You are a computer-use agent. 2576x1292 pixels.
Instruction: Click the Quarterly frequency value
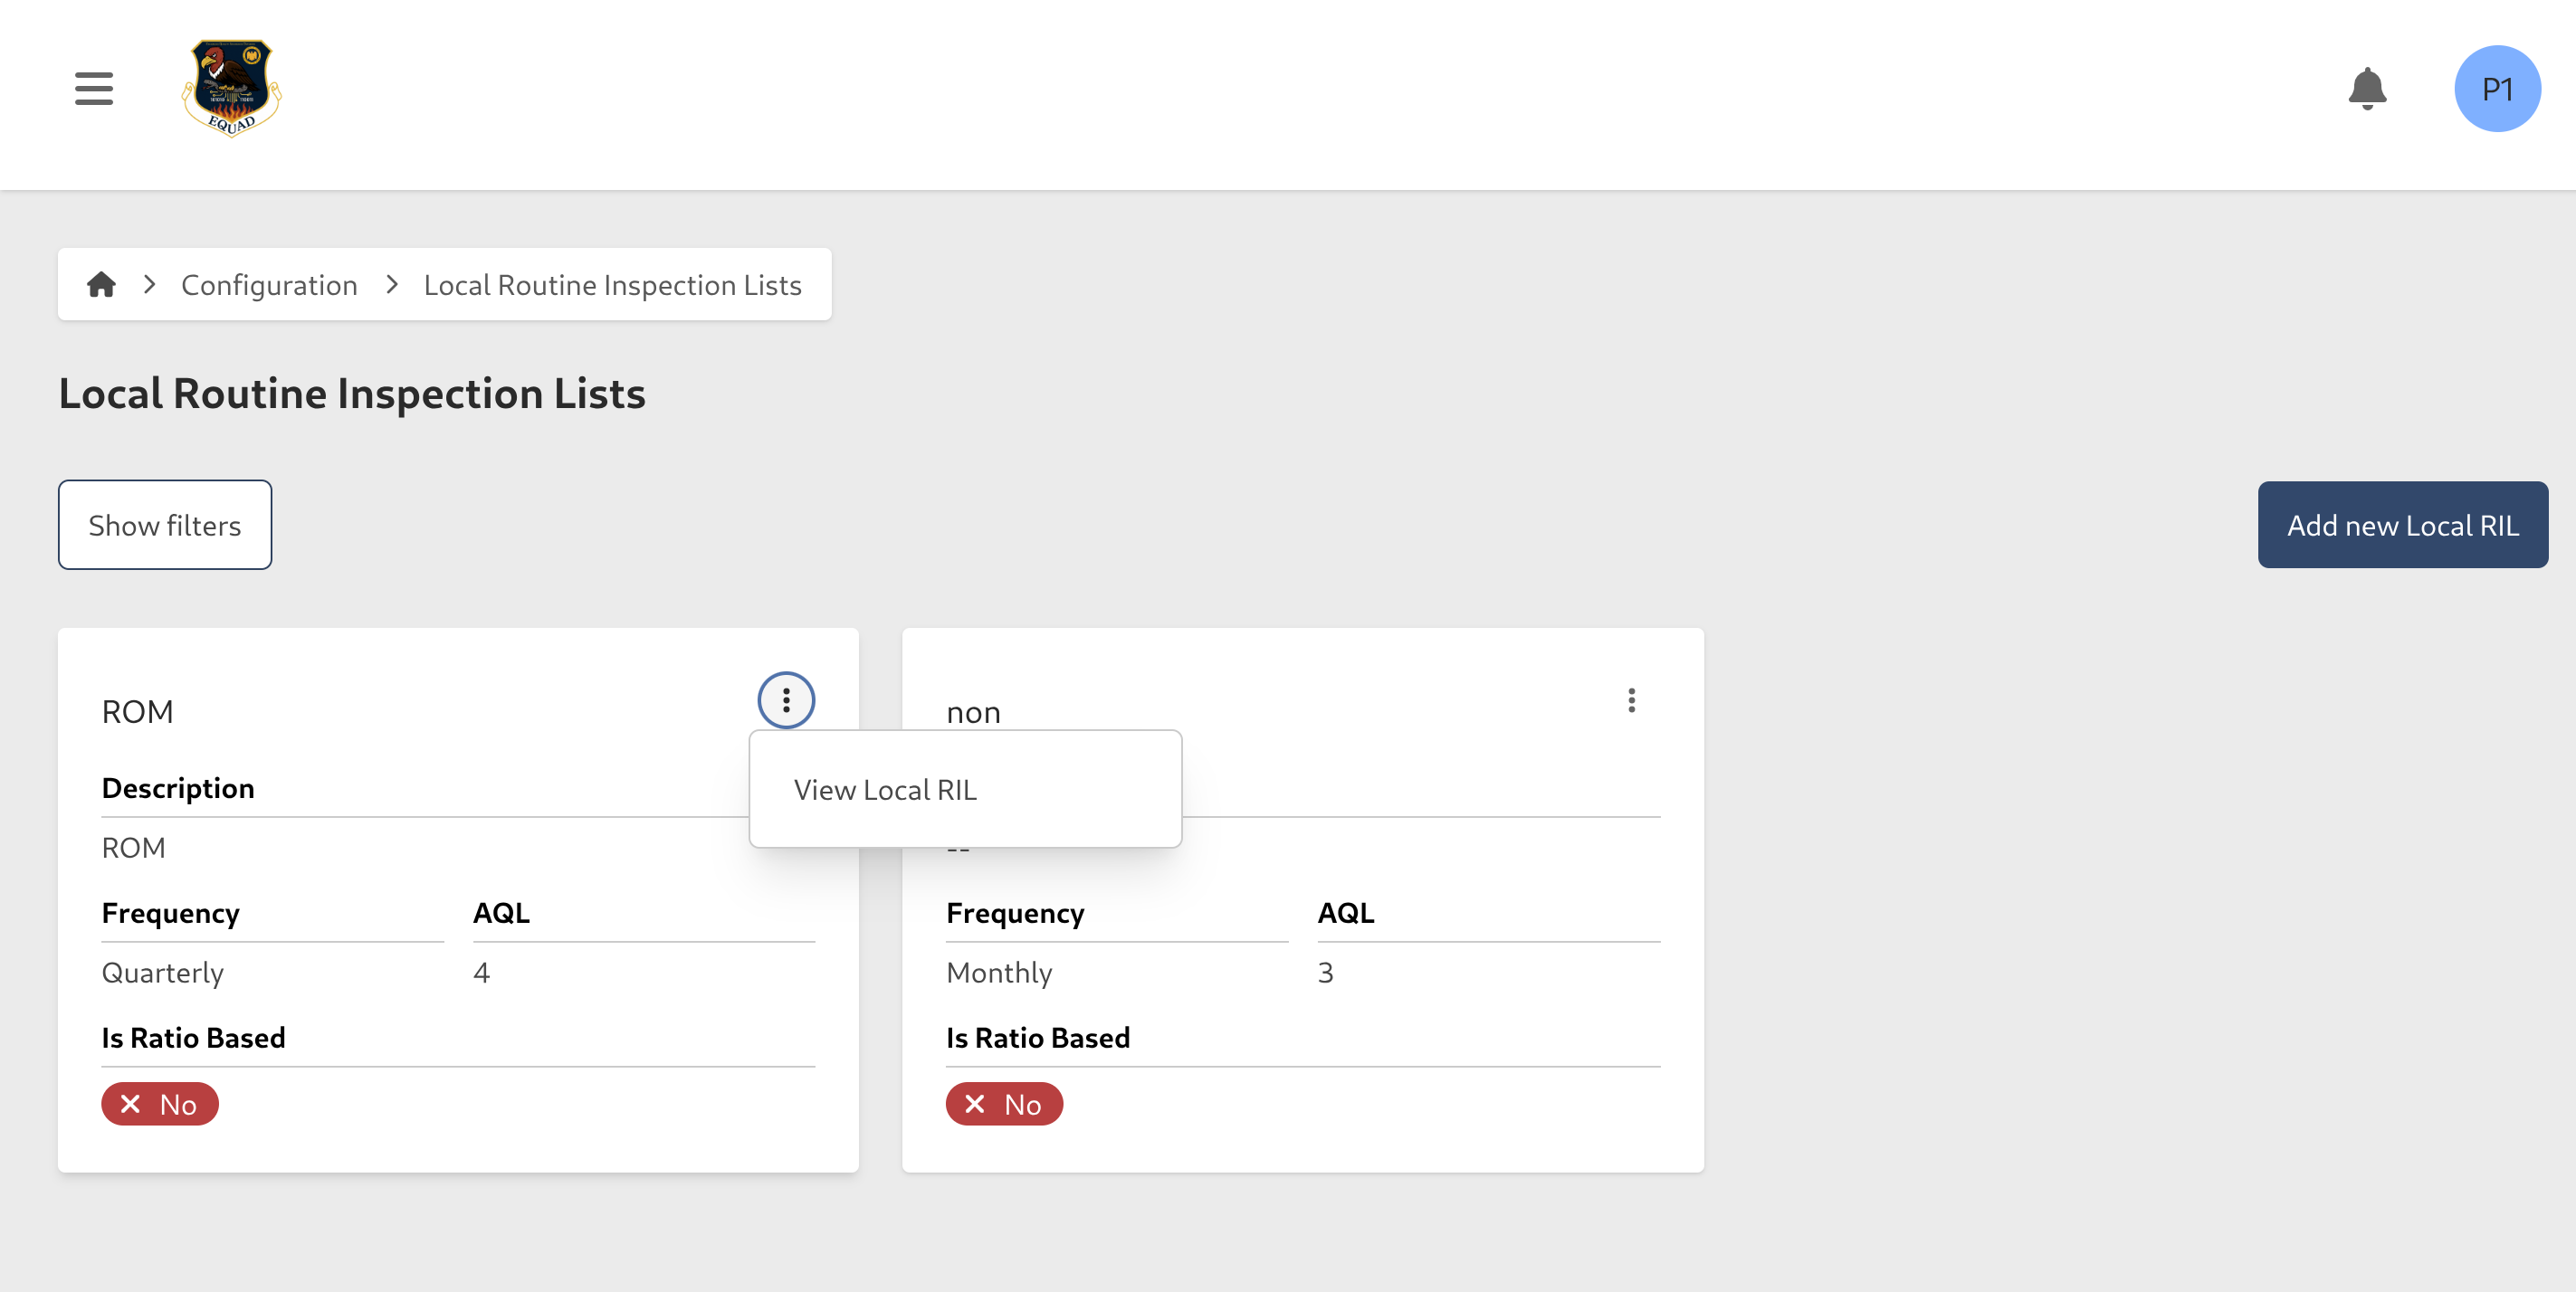[x=162, y=973]
